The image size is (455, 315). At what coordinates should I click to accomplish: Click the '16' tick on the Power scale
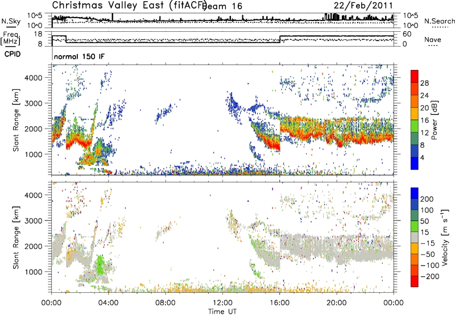[x=424, y=121]
